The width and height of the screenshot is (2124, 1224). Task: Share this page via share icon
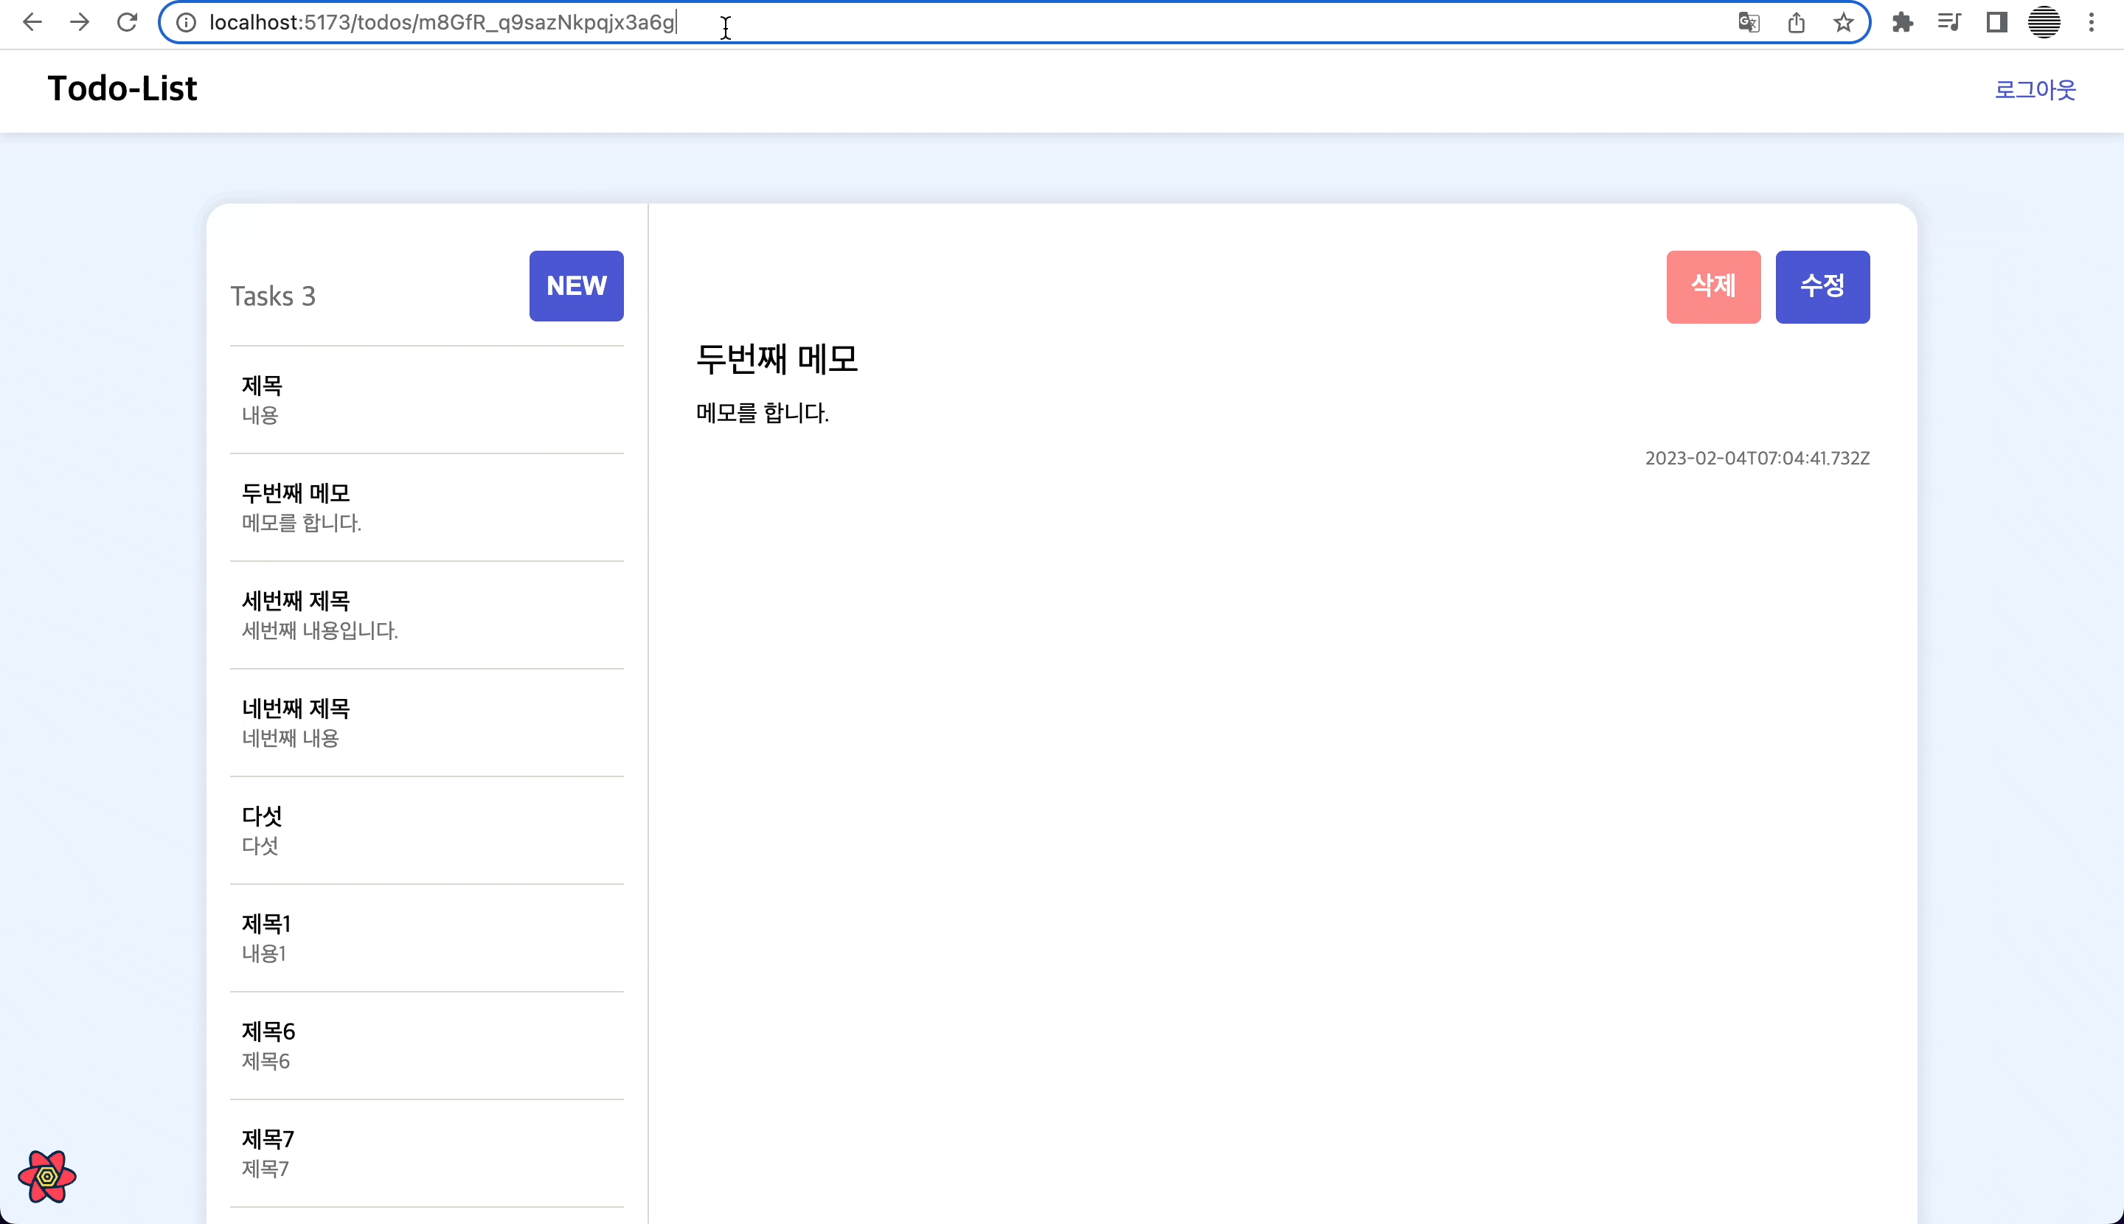(1796, 23)
